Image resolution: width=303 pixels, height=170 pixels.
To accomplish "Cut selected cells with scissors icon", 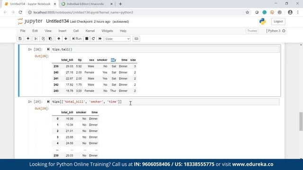I will pos(36,39).
